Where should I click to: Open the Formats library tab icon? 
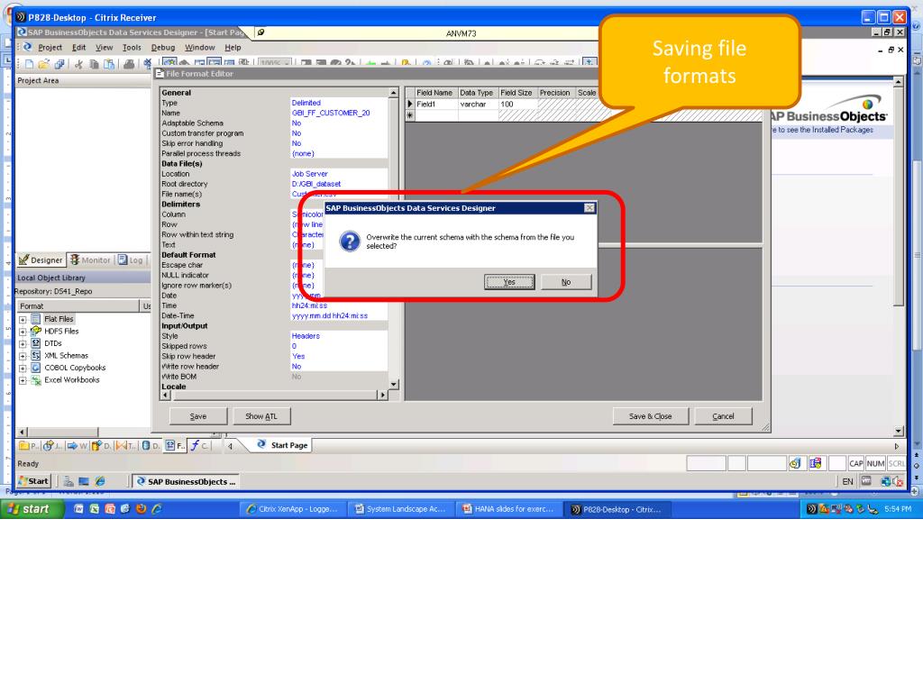(x=170, y=445)
